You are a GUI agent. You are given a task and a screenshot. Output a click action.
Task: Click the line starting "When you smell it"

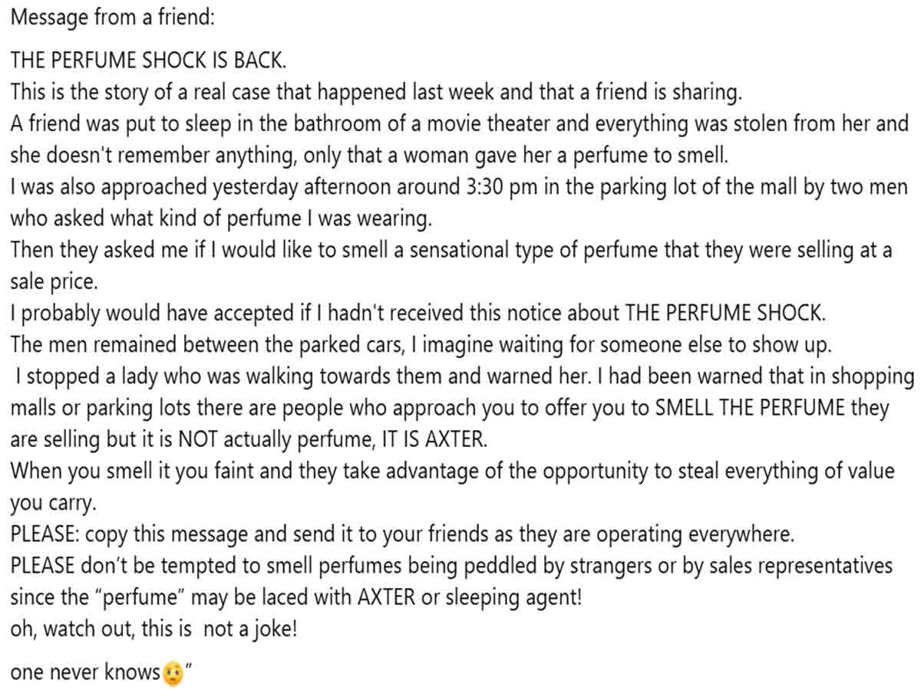pyautogui.click(x=452, y=471)
